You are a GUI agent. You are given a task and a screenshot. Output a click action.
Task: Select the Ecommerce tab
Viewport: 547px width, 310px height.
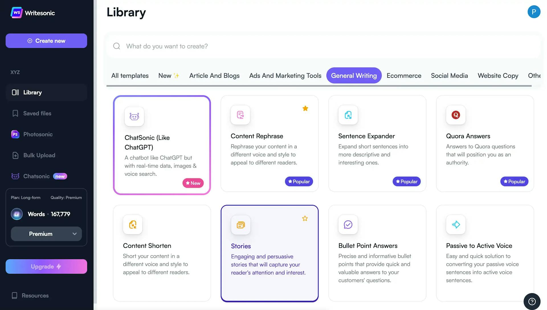click(404, 75)
